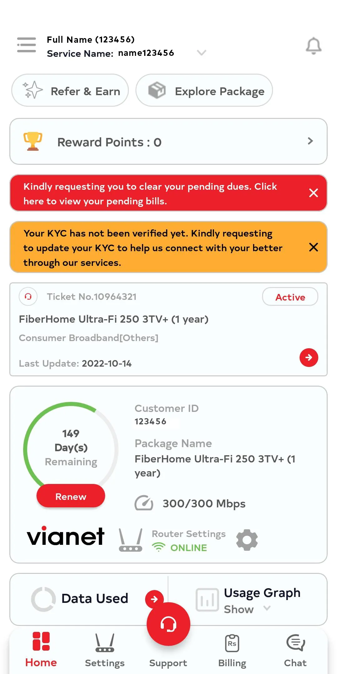Tap the usage graph bar chart icon
Viewport: 337px width, 674px height.
(207, 600)
